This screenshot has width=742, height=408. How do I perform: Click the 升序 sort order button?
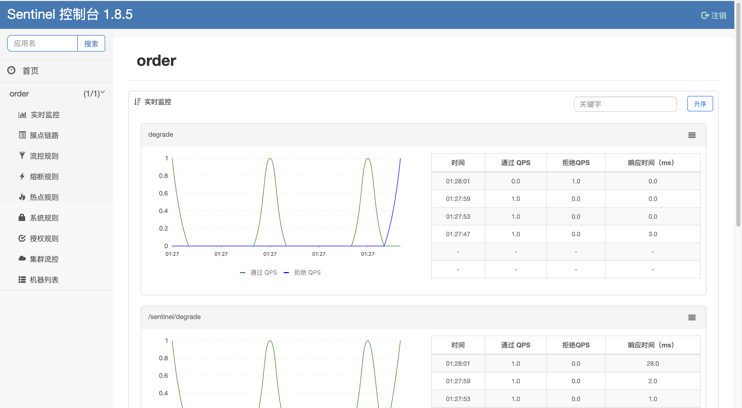tap(700, 104)
